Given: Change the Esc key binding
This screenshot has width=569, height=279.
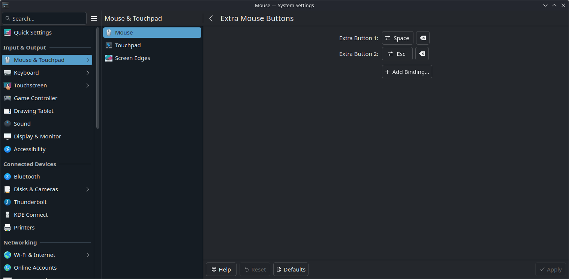Looking at the screenshot, I should tap(397, 54).
